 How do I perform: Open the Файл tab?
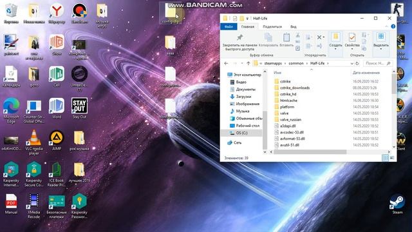(x=229, y=26)
